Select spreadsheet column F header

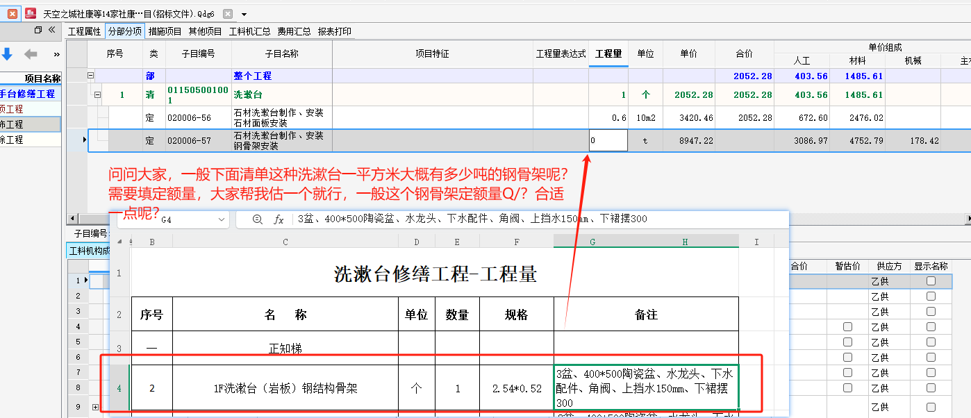(517, 242)
